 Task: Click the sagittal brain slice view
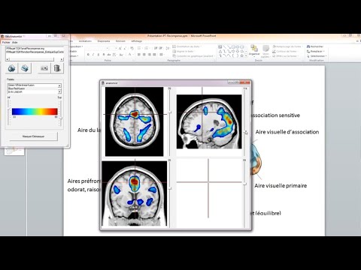209,121
